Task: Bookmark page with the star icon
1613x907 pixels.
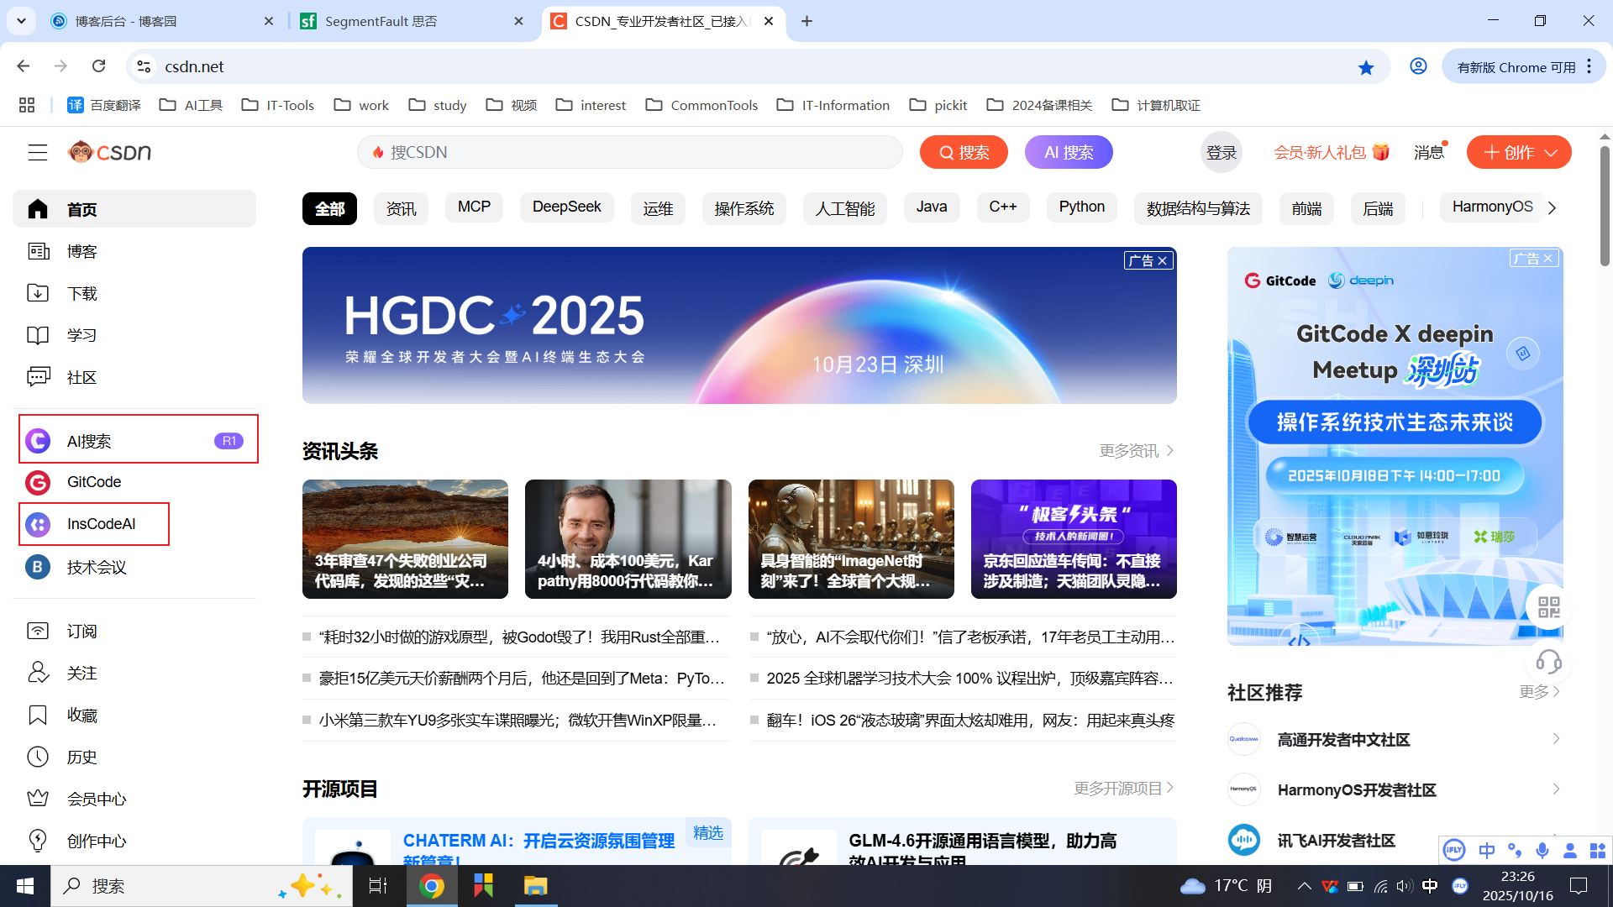Action: [x=1366, y=67]
